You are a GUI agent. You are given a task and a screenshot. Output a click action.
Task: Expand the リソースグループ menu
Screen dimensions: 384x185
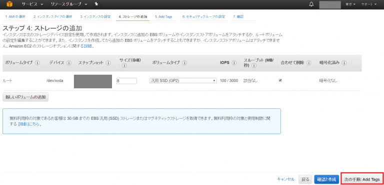coord(69,4)
